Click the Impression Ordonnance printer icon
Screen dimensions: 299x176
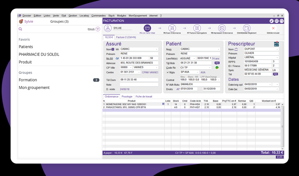point(221,28)
